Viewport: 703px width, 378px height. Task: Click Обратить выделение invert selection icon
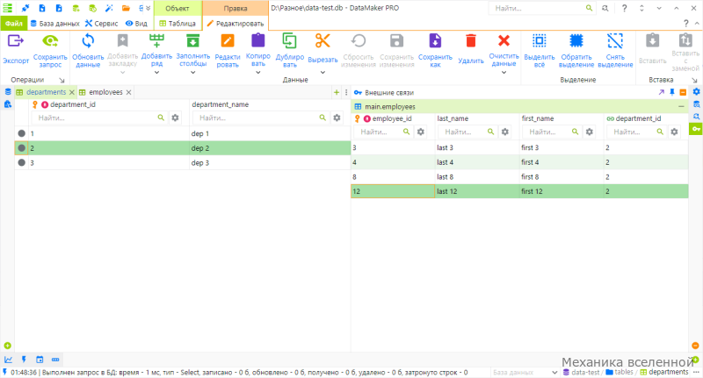tap(576, 40)
